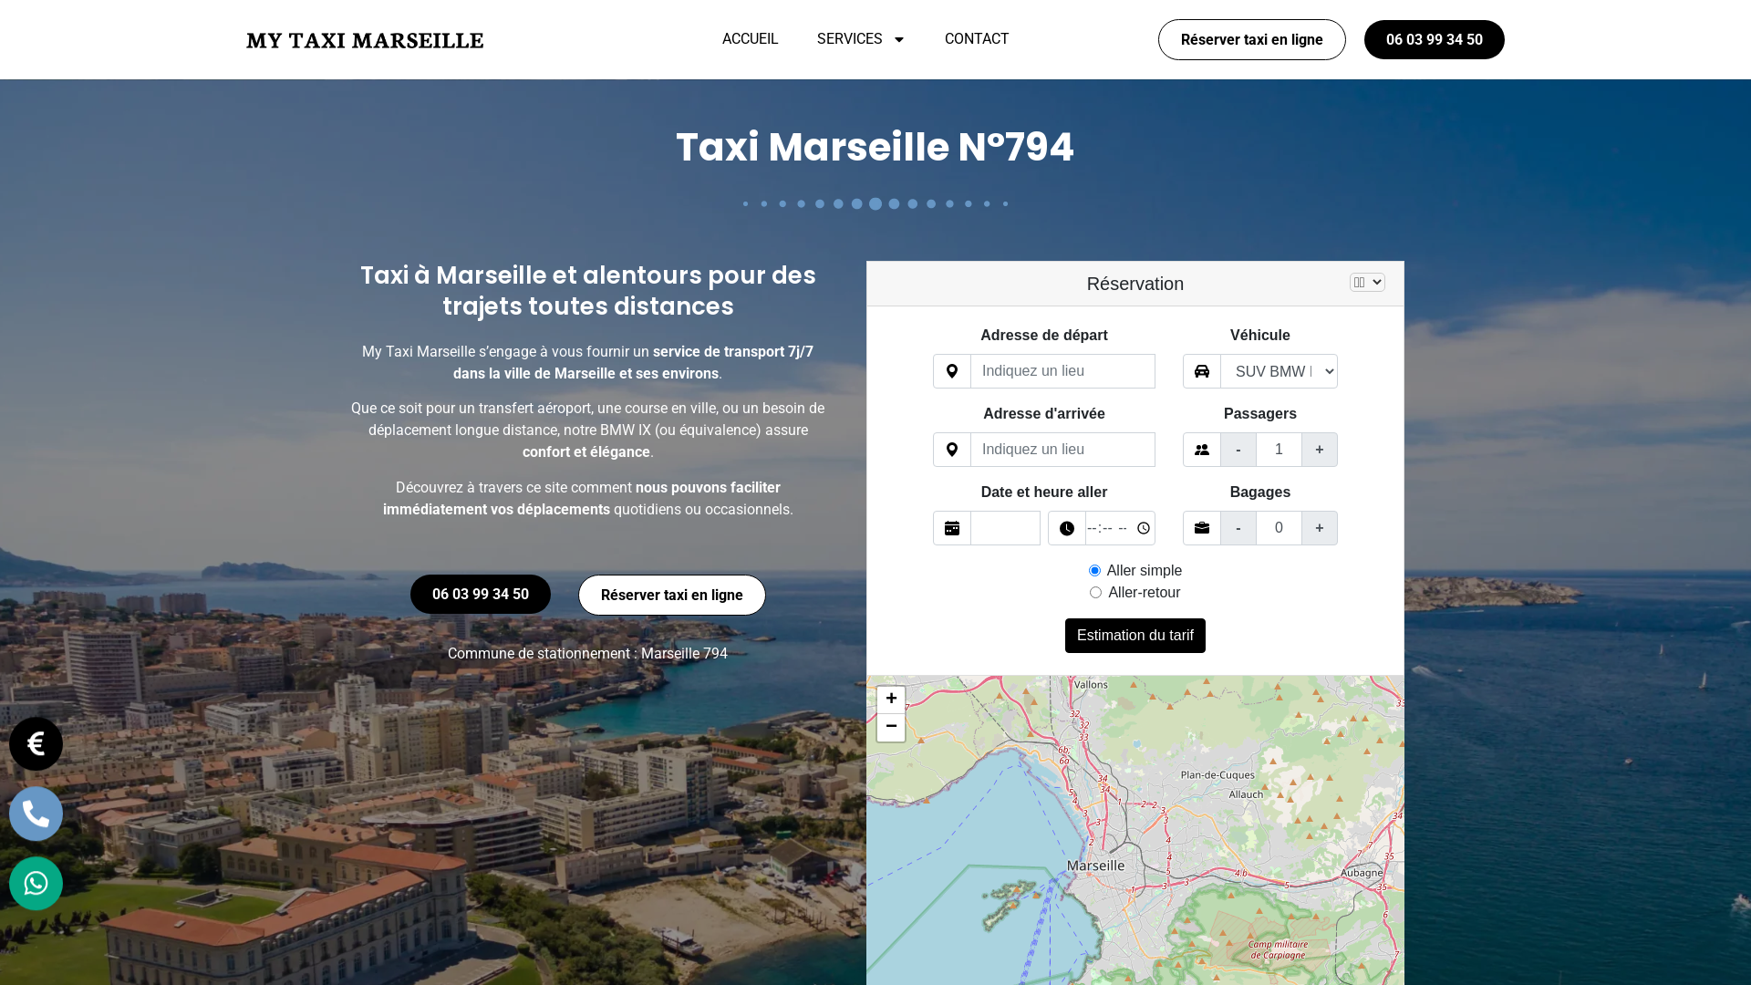Click the departure address location pin icon
Image resolution: width=1751 pixels, height=985 pixels.
coord(952,371)
